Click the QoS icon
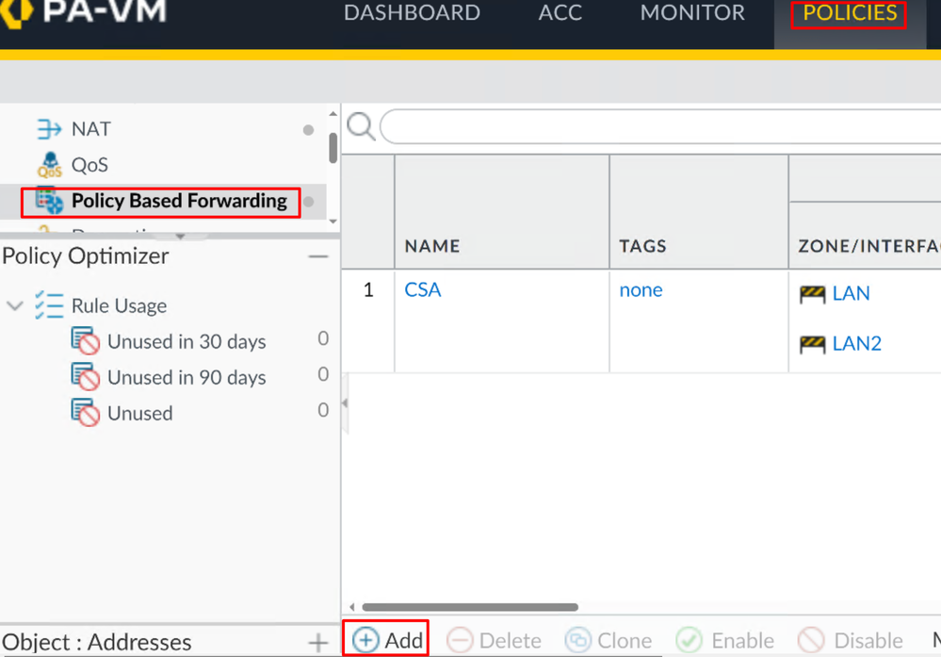Viewport: 941px width, 657px height. click(x=50, y=165)
